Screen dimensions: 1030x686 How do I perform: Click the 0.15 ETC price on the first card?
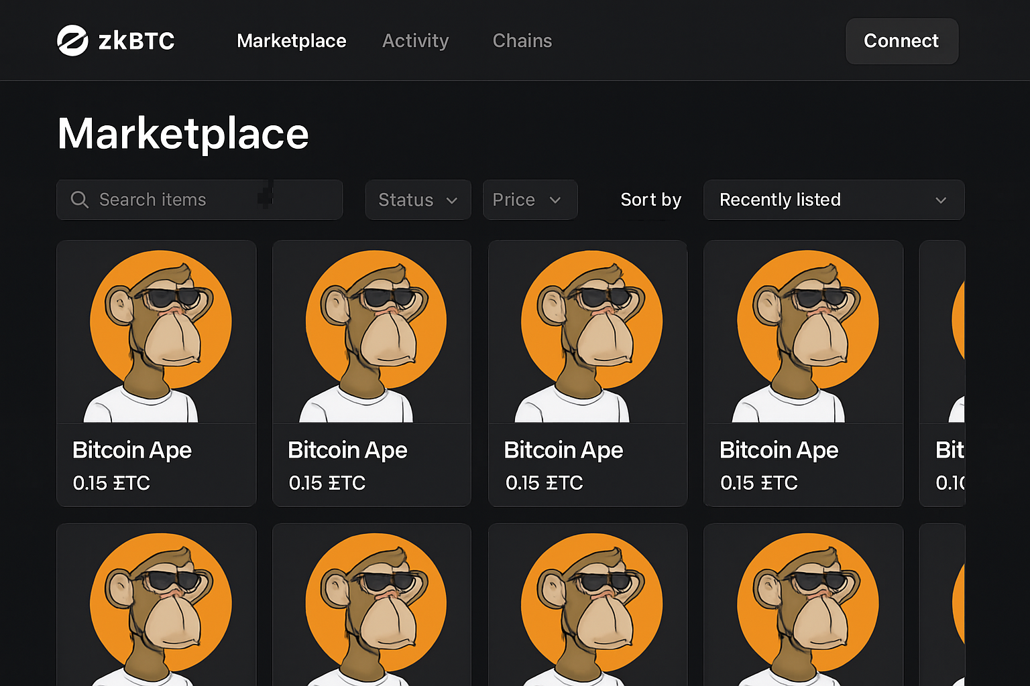click(111, 482)
